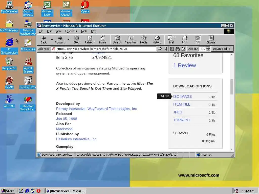Open the Mail button dropdown arrow

[175, 38]
